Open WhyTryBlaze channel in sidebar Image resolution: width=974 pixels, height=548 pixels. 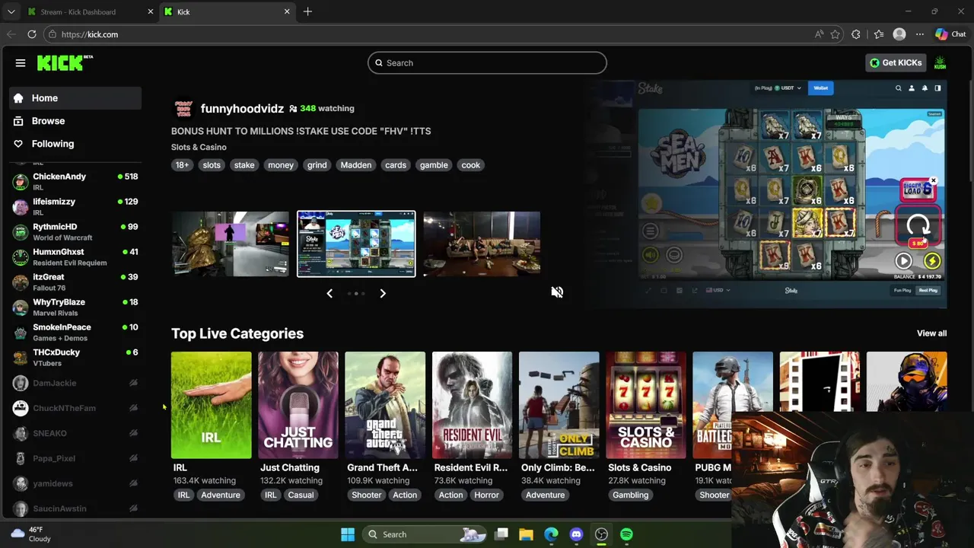pos(75,307)
